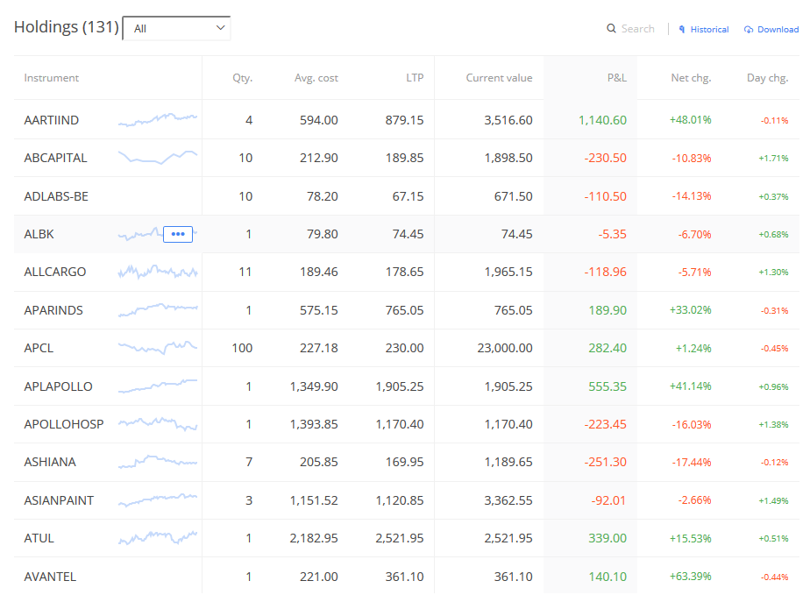810x595 pixels.
Task: Download the holdings list
Action: click(778, 30)
